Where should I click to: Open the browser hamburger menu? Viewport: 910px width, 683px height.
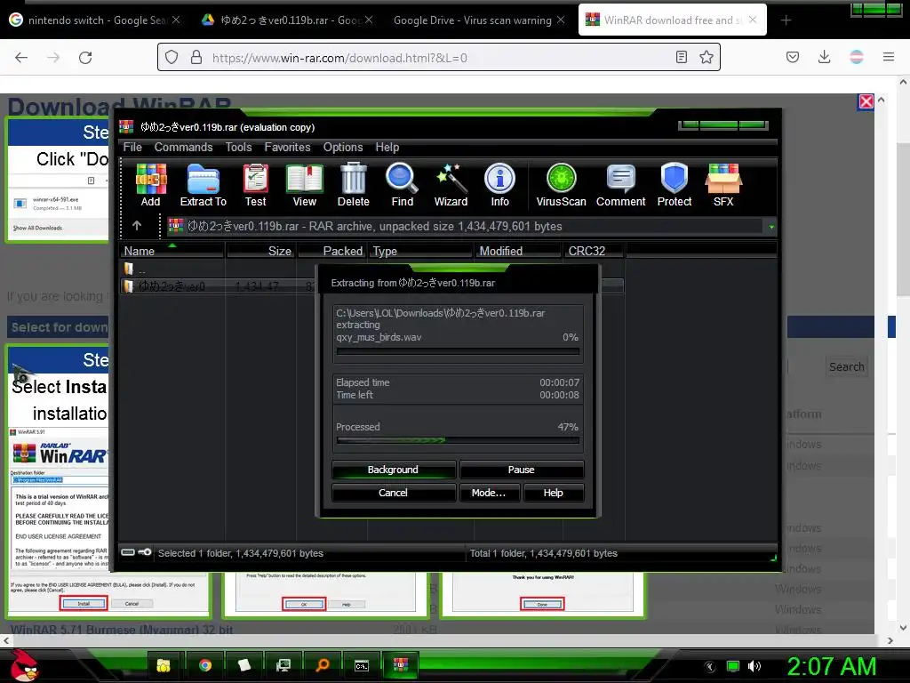[889, 57]
